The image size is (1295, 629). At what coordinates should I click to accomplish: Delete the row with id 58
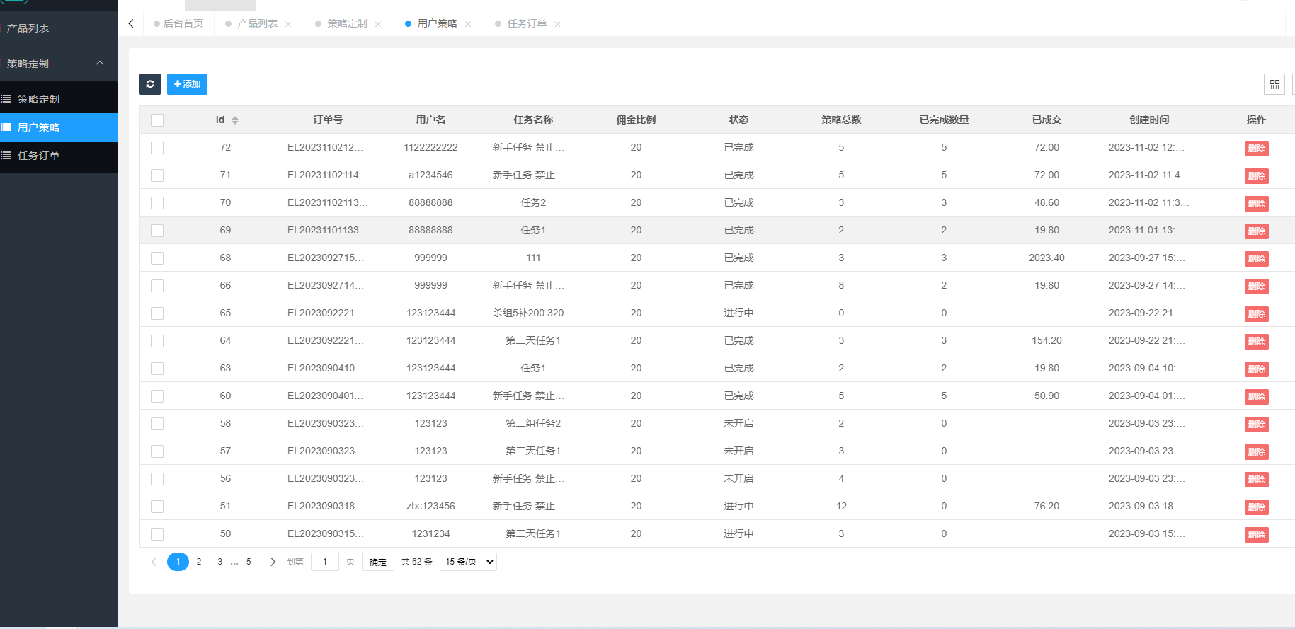click(x=1257, y=425)
